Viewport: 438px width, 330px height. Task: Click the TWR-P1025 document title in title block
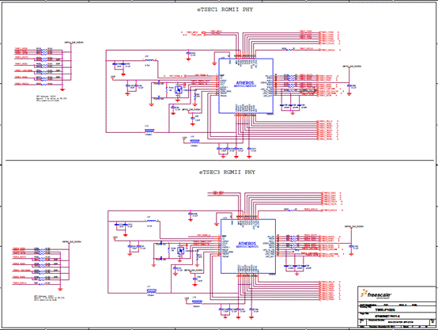tap(385, 310)
